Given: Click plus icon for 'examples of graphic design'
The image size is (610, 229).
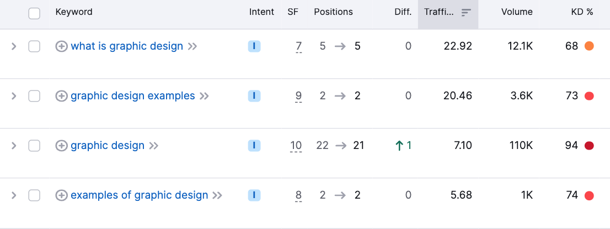Looking at the screenshot, I should click(61, 195).
